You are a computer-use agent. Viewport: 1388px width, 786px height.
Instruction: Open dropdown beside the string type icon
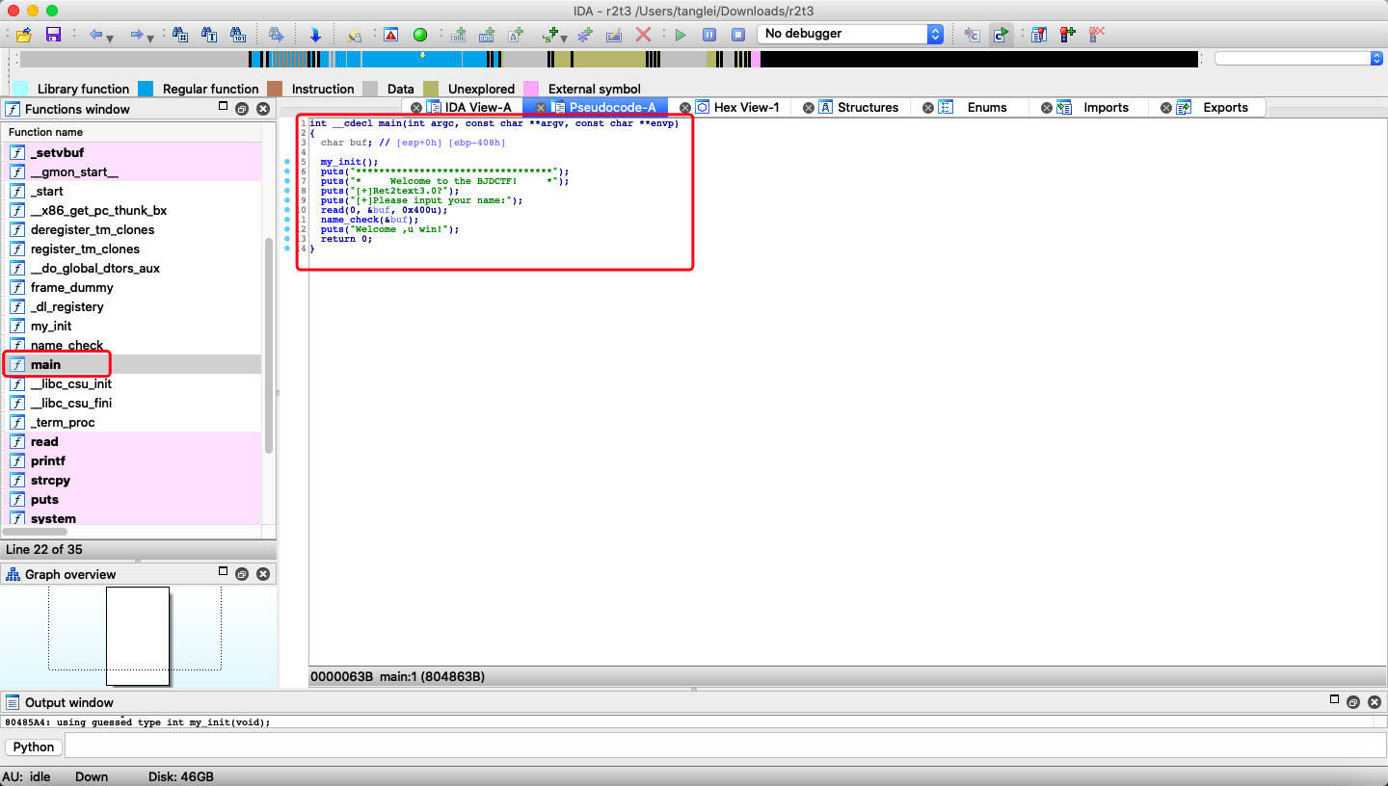tap(564, 38)
